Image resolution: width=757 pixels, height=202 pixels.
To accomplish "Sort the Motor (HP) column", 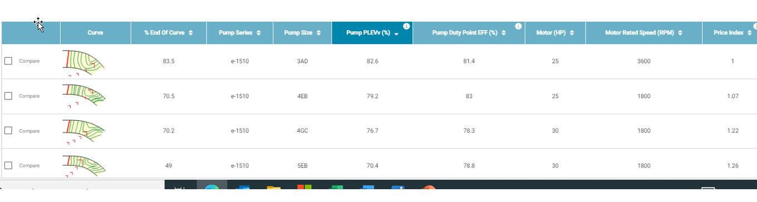I will pyautogui.click(x=572, y=33).
